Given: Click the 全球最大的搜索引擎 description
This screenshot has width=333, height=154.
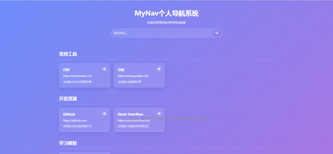Looking at the screenshot, I should pyautogui.click(x=129, y=82).
